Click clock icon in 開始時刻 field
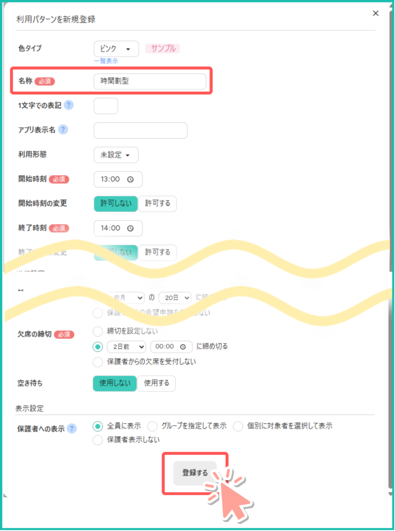This screenshot has height=531, width=395. click(x=131, y=179)
